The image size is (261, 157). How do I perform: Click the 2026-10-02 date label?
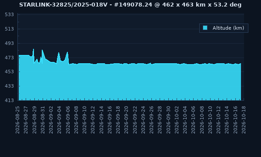coord(177,120)
